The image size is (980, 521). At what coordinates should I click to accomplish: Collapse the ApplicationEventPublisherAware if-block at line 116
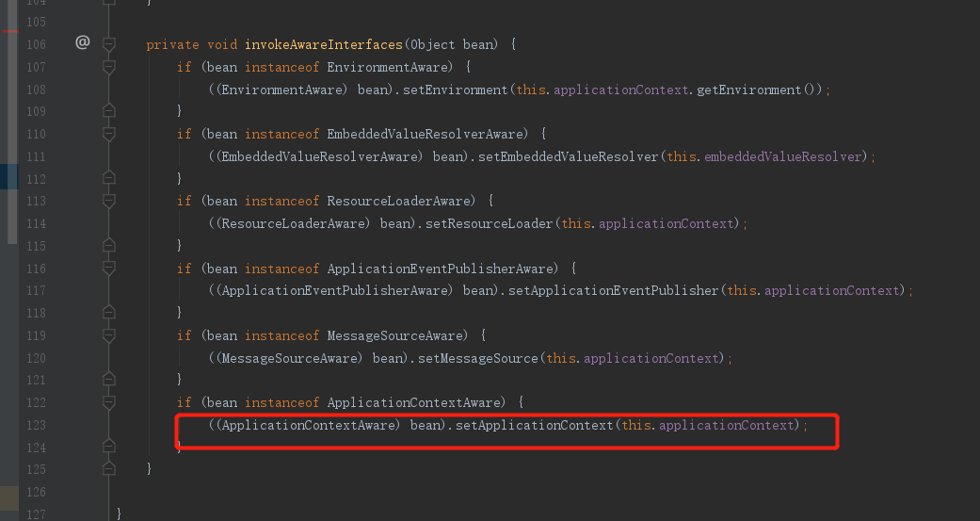coord(109,269)
